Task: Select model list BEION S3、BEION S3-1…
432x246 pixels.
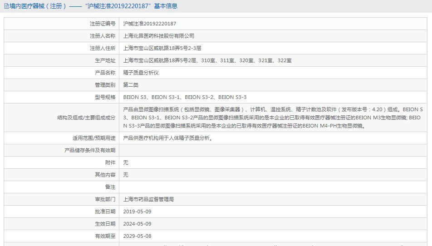Action: [x=185, y=97]
